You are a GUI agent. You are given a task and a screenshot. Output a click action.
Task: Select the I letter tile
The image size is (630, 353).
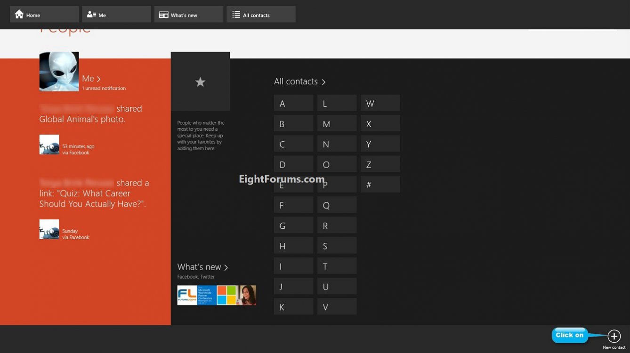(x=293, y=266)
